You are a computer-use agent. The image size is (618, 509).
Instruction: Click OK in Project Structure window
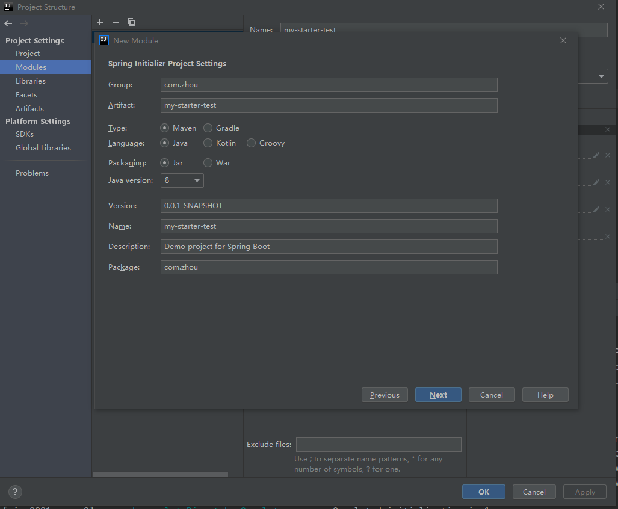(484, 492)
